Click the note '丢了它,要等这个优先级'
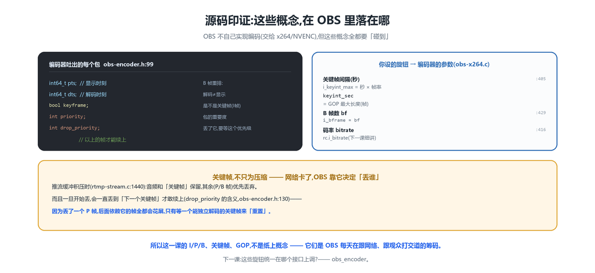This screenshot has width=595, height=273. click(227, 128)
